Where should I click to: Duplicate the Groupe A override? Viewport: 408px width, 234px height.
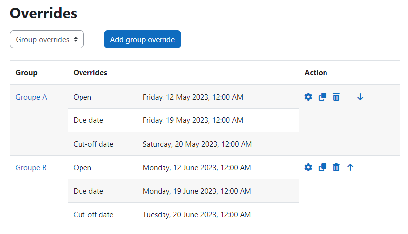tap(323, 97)
